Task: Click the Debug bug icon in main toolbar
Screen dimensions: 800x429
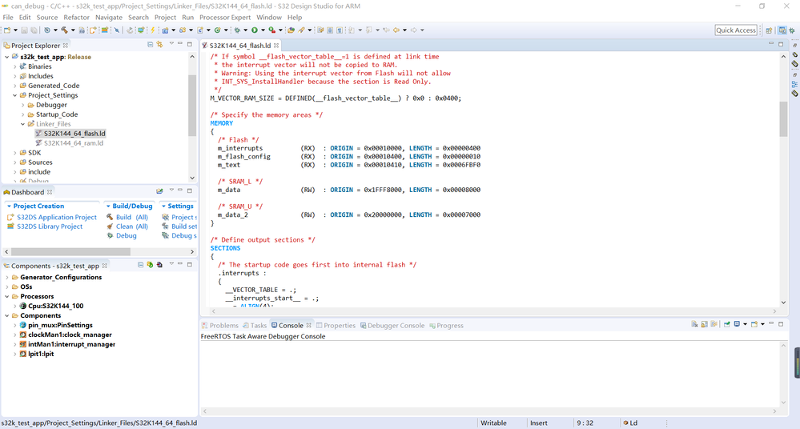Action: click(237, 30)
